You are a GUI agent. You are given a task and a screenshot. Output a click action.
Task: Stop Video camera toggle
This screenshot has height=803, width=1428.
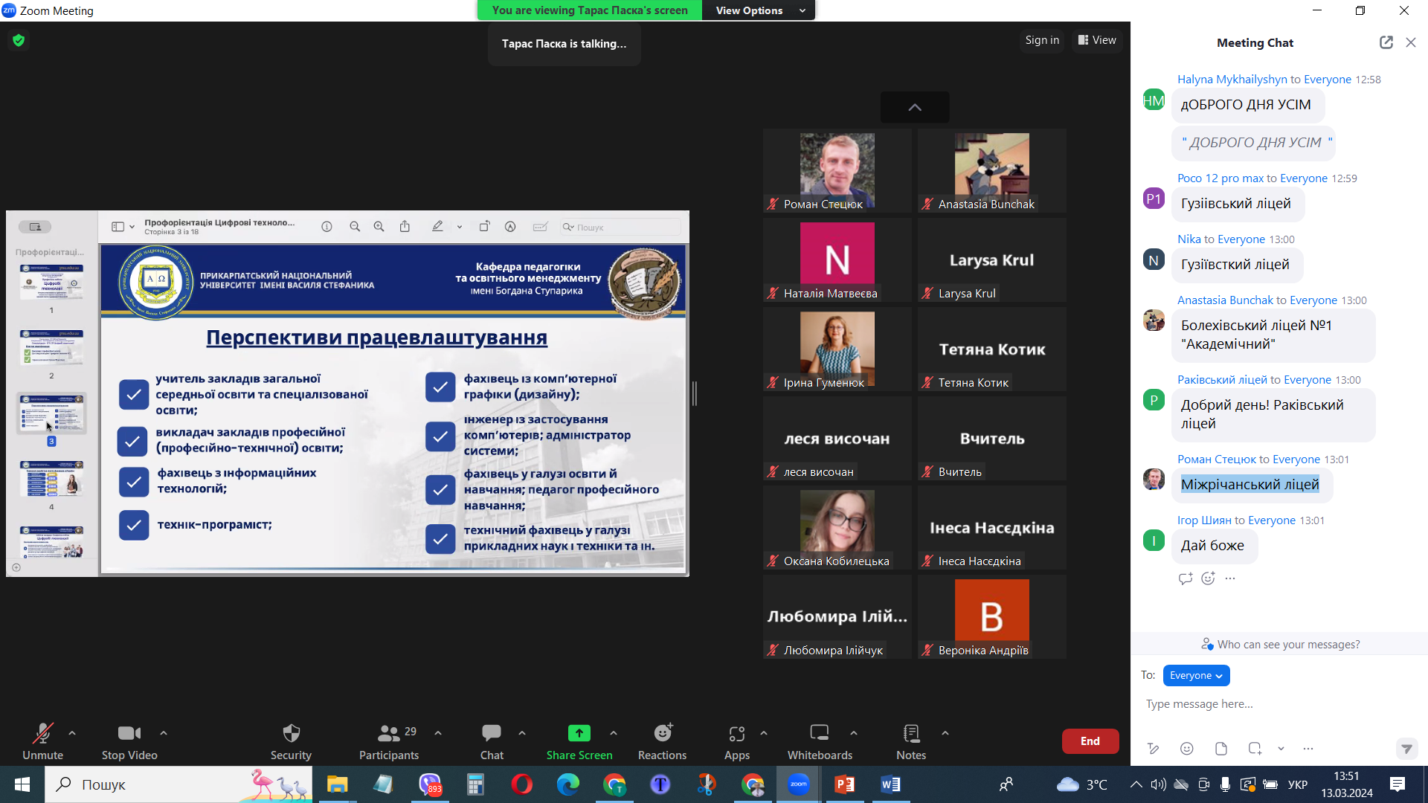[x=129, y=741]
